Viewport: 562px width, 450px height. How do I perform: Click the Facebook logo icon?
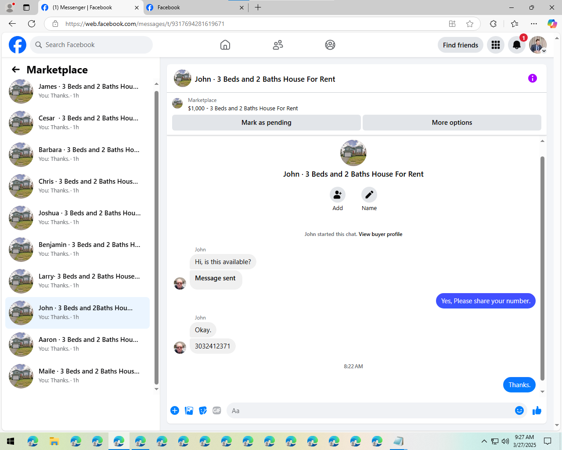pos(18,45)
